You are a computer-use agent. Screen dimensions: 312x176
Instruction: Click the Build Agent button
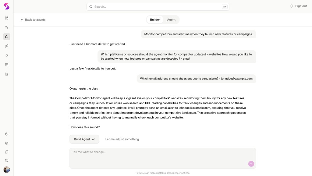coord(84,139)
